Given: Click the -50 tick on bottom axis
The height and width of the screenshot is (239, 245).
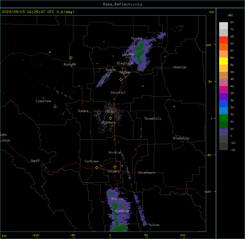Looking at the screenshot, I should click(x=72, y=235).
